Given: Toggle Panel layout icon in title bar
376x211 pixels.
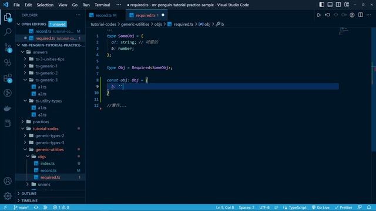Looking at the screenshot, I should 330,5.
